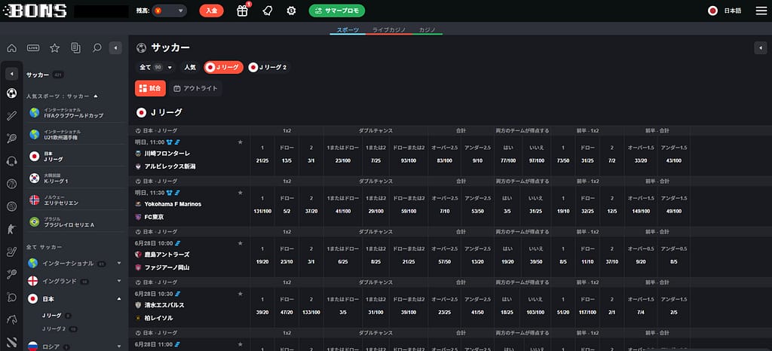The width and height of the screenshot is (772, 351).
Task: Open the sidebar home icon
Action: [x=12, y=47]
